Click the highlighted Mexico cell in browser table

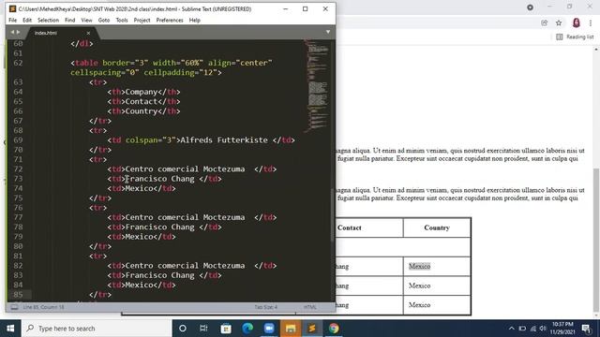[x=419, y=266]
